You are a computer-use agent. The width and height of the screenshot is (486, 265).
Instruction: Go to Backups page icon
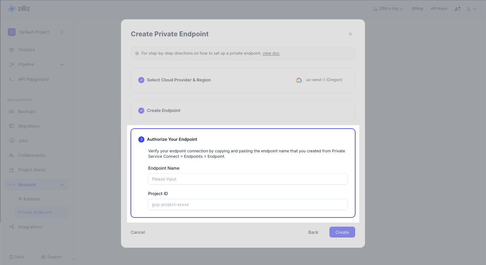(12, 112)
